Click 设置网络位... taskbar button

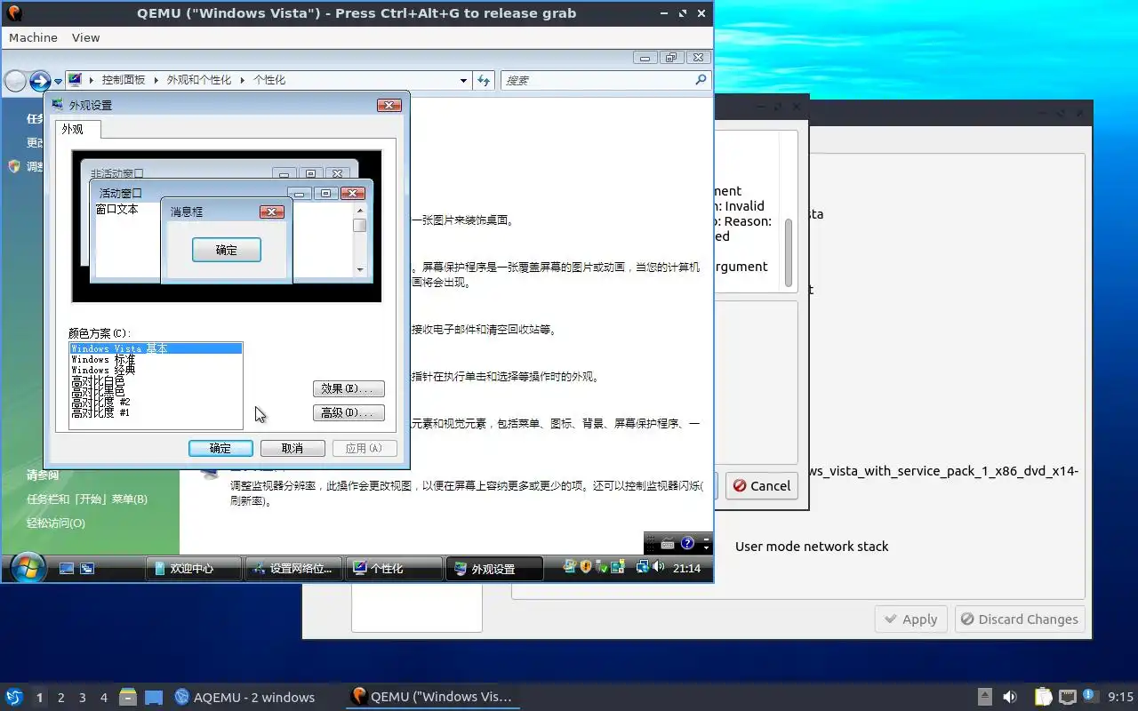click(293, 569)
